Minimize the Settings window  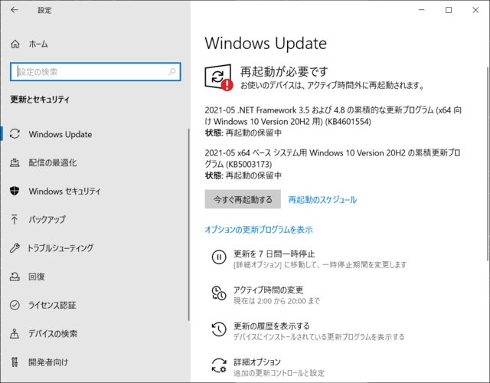[422, 10]
